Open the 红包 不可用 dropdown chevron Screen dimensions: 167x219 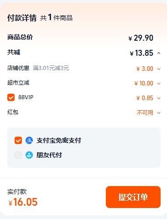[159, 113]
